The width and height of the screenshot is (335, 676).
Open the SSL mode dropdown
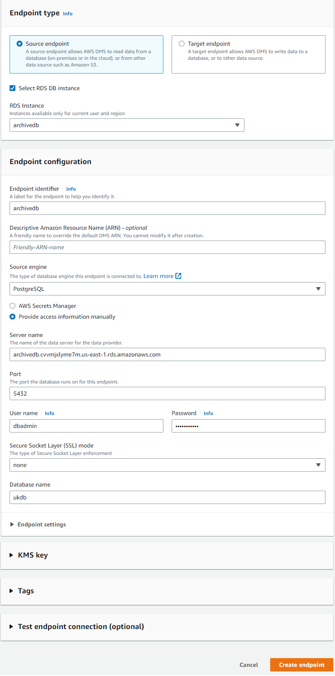pyautogui.click(x=167, y=465)
